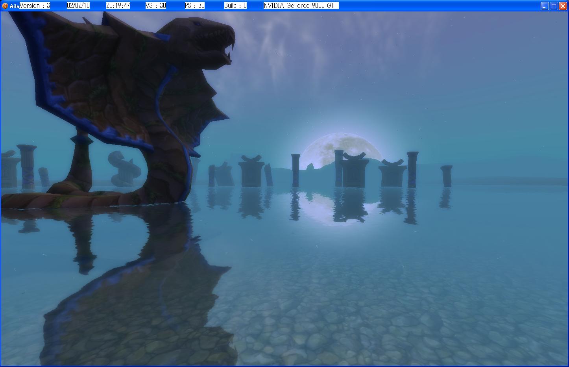Click the 20:19:47 time readout
Image resolution: width=569 pixels, height=367 pixels.
(118, 6)
